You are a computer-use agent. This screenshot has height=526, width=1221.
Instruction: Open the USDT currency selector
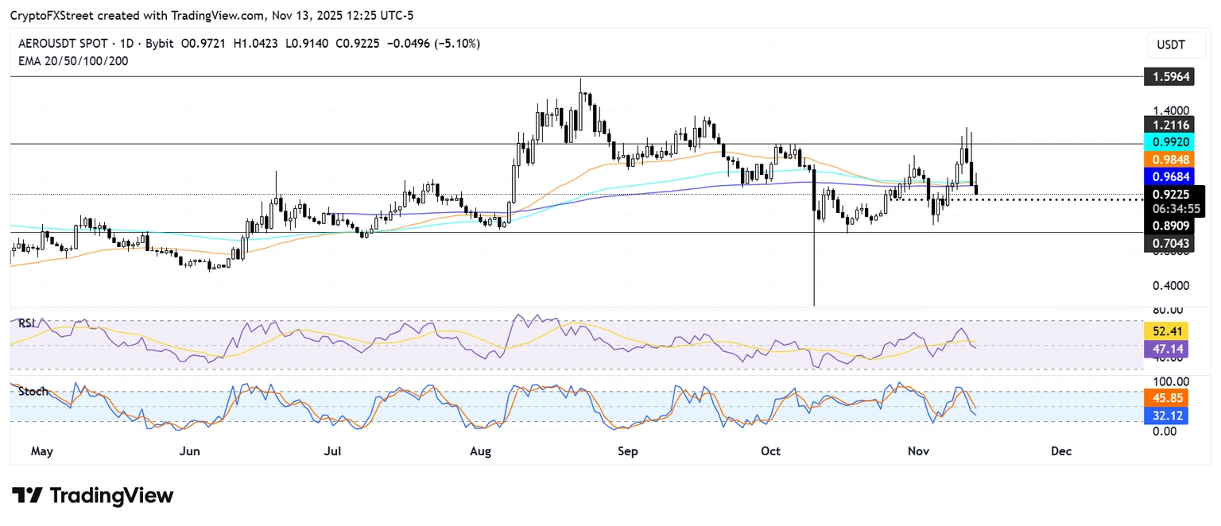pos(1170,46)
